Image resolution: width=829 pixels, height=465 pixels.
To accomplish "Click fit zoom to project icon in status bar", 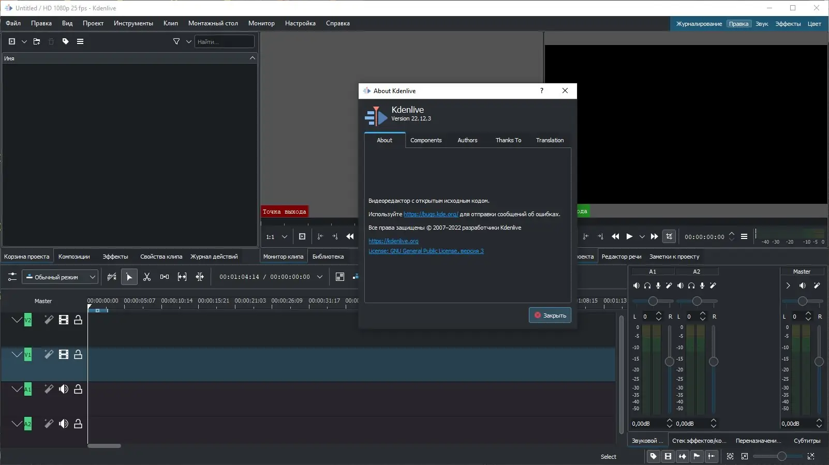I will [x=730, y=456].
